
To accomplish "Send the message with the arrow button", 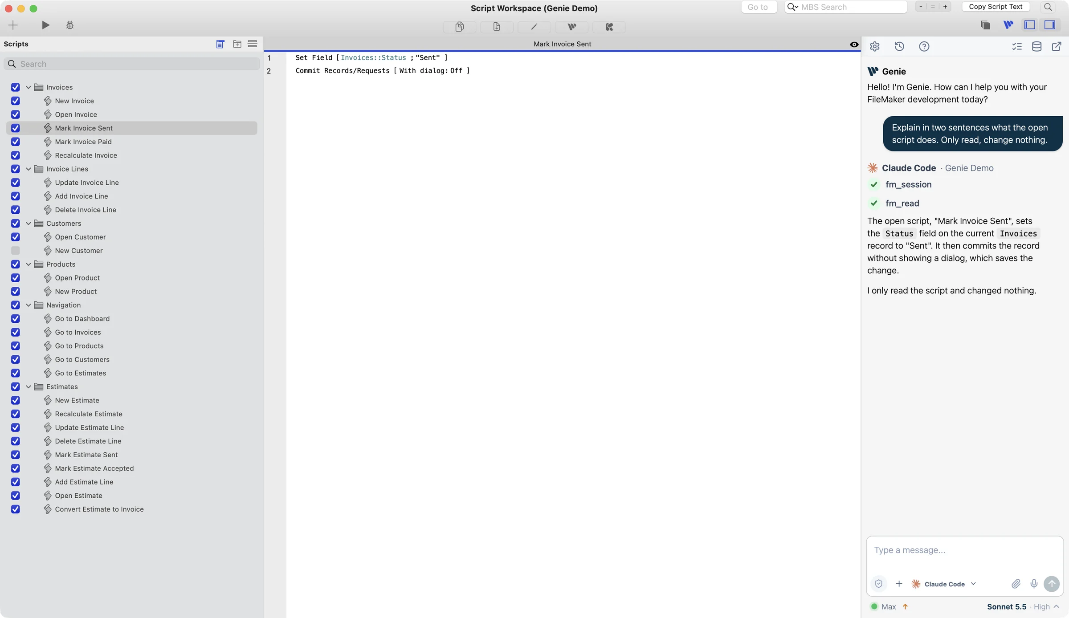I will click(1052, 584).
